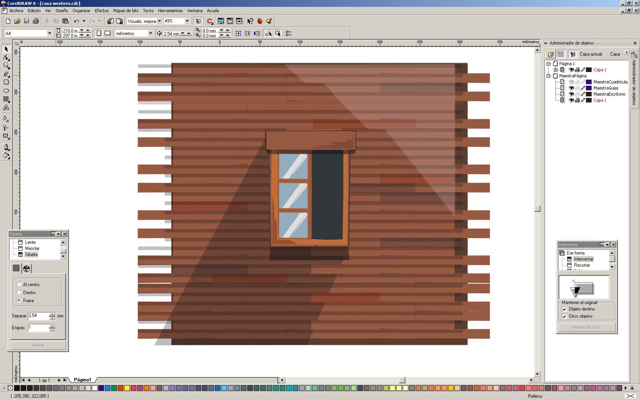Select the Ellipse tool
This screenshot has width=640, height=400.
(6, 91)
